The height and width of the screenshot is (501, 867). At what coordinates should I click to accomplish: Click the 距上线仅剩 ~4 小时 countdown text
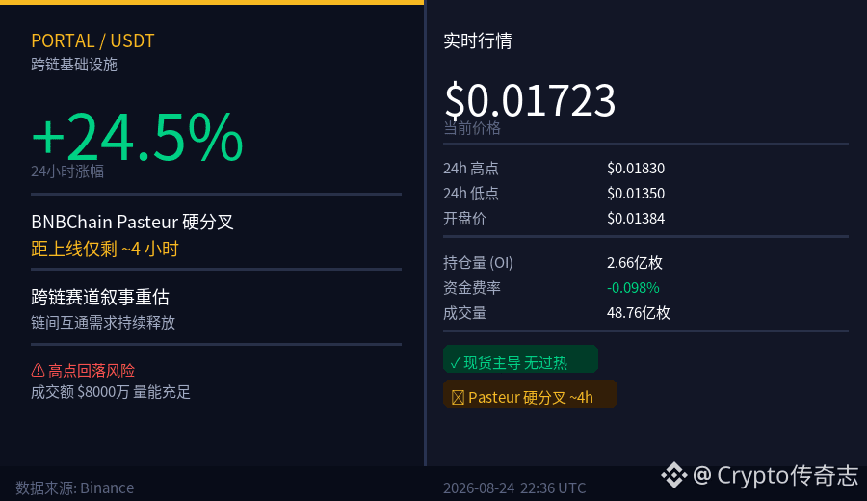click(x=104, y=249)
